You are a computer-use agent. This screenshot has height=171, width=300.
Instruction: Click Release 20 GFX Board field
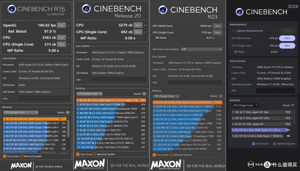[118, 73]
